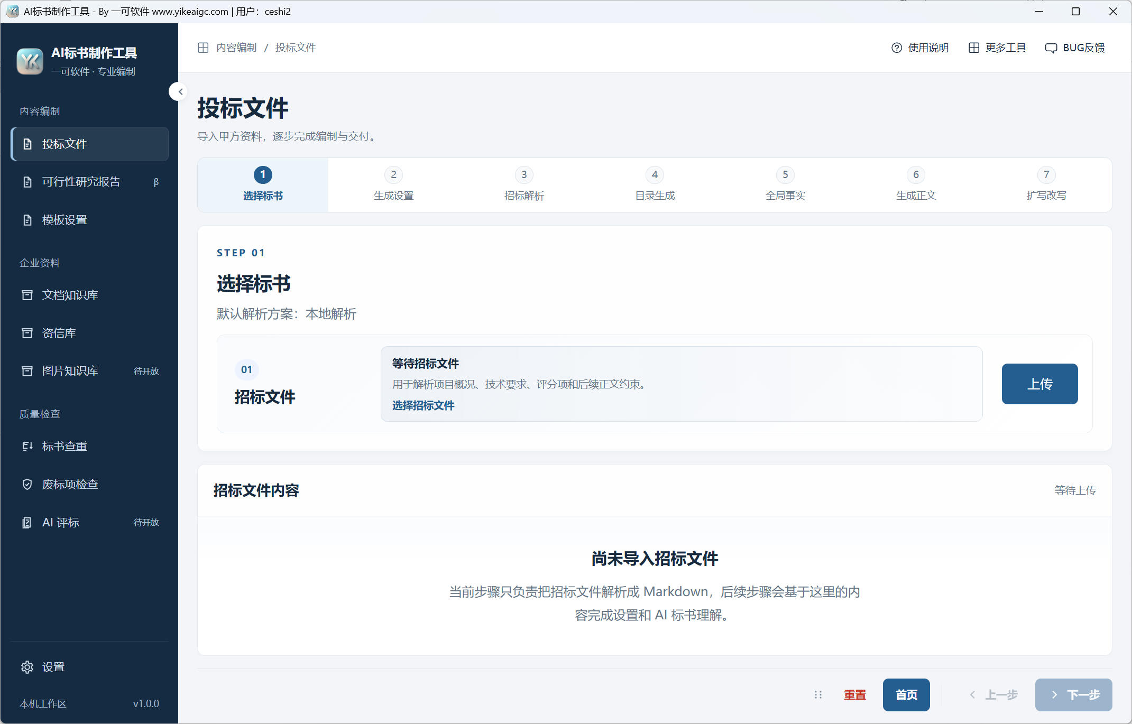Click the 内容编制 breadcrumb link
Screen dimensions: 1132x724
pyautogui.click(x=236, y=48)
